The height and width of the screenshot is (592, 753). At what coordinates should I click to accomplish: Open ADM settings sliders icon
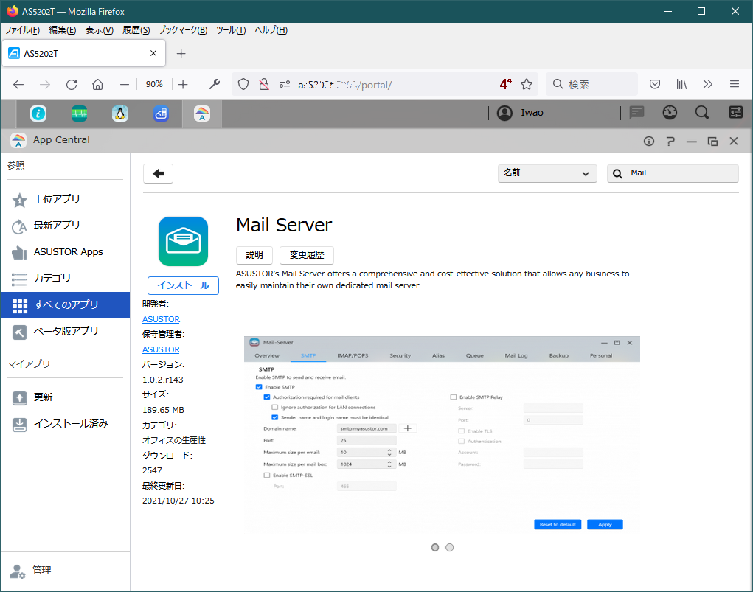point(736,113)
